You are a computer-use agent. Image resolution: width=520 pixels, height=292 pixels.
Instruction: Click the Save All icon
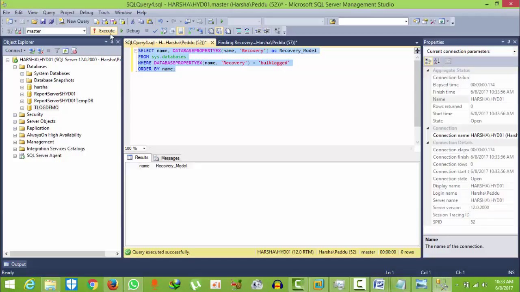click(51, 21)
